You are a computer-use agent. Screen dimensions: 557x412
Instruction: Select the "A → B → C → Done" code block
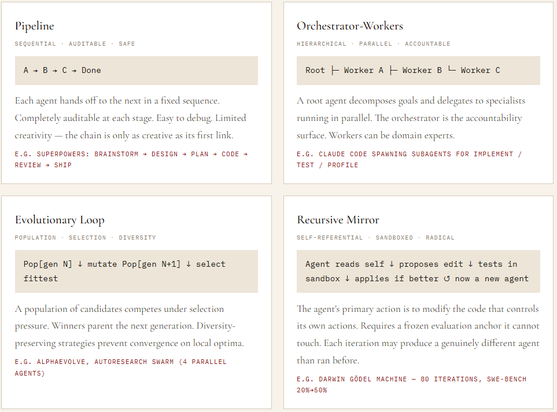click(x=137, y=71)
